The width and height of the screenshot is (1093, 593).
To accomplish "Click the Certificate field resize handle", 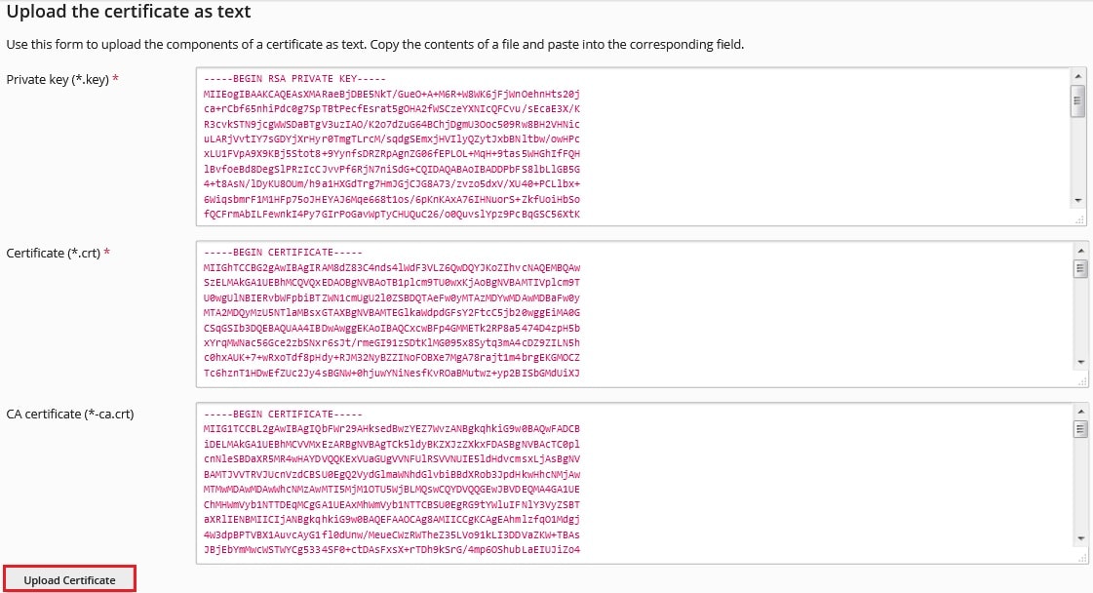I will [x=1081, y=381].
